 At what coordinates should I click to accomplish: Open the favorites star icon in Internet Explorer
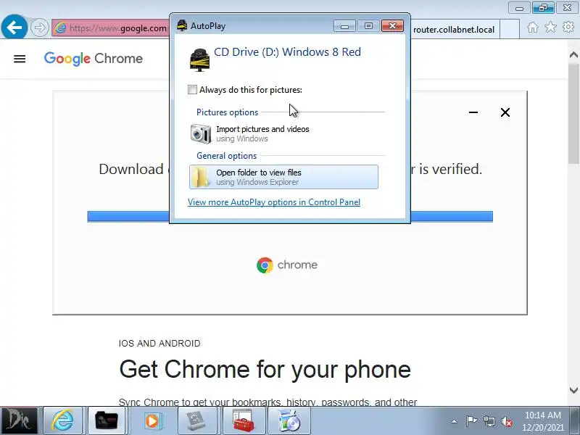(550, 27)
